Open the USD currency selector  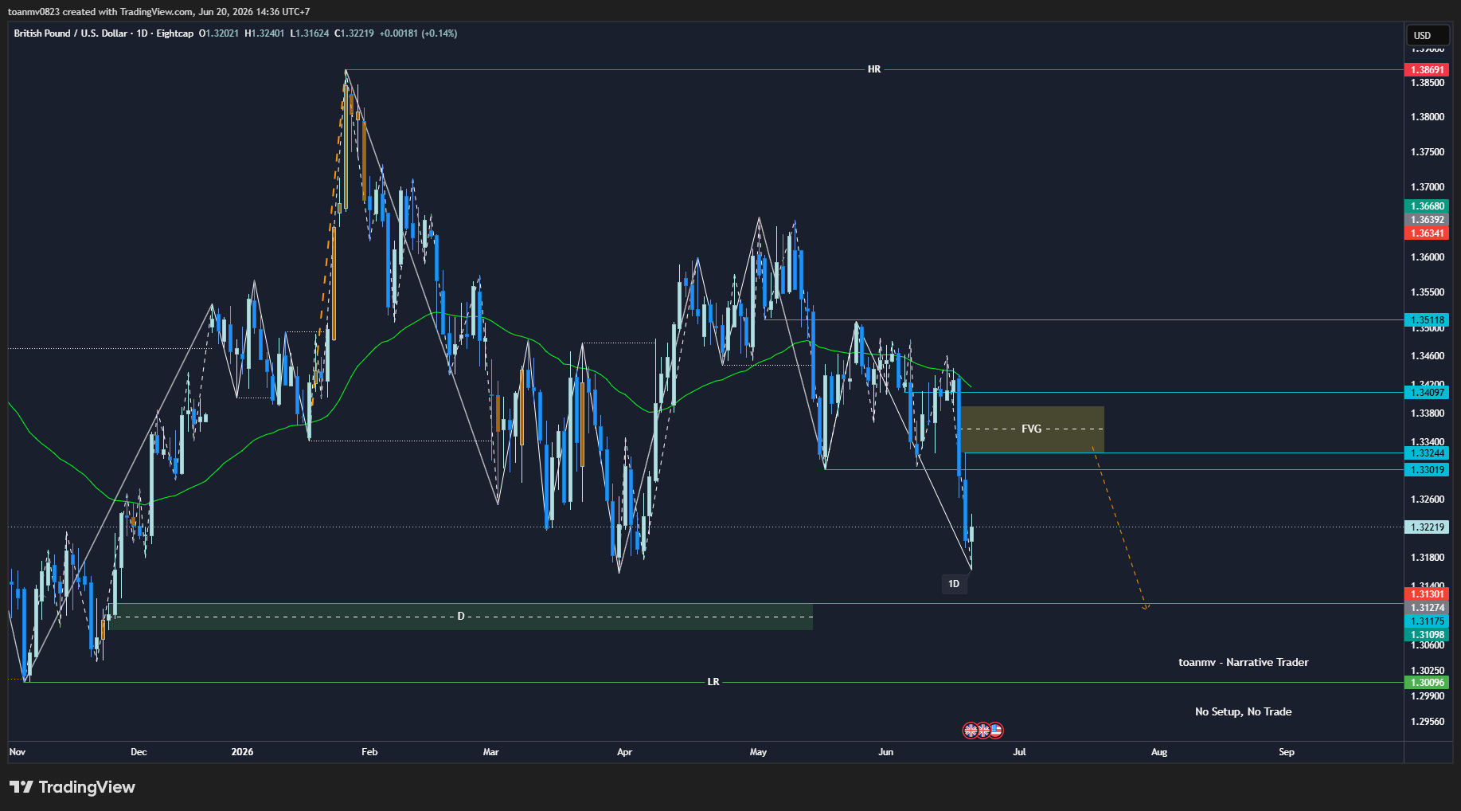[1429, 35]
